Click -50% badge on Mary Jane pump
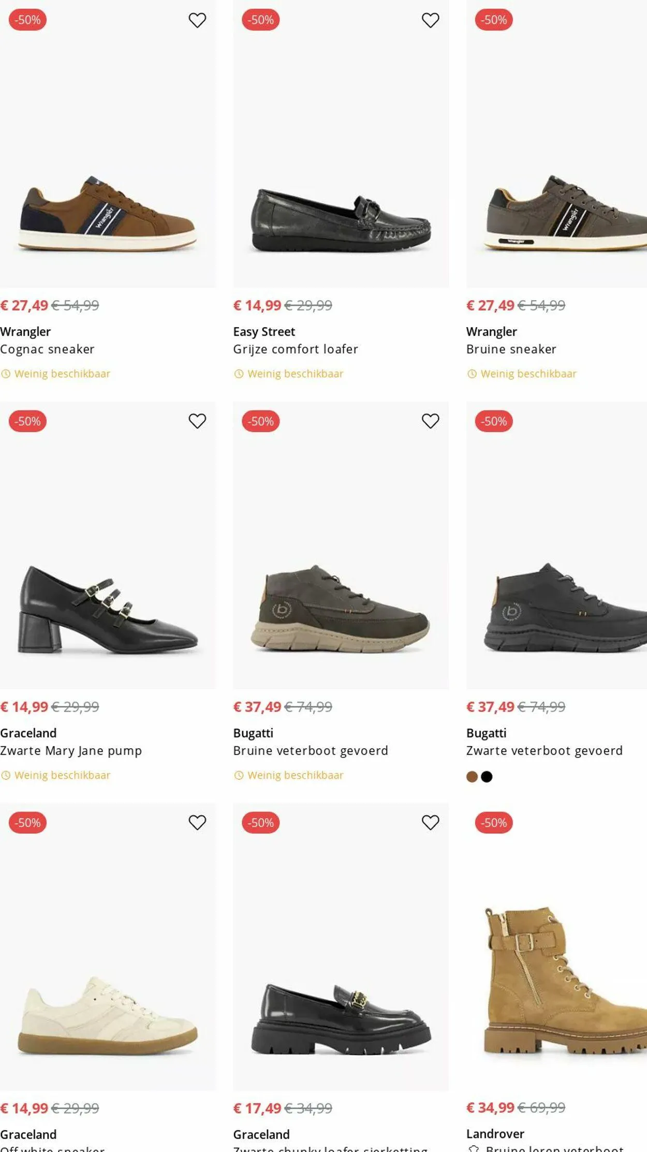 pos(28,421)
